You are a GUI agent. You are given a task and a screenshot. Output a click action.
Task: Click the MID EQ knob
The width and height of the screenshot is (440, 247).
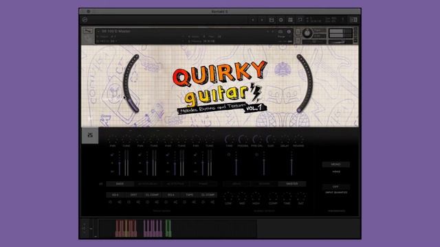242,197
